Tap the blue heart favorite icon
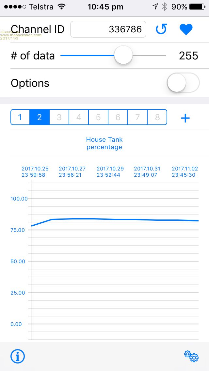The image size is (209, 371). [x=186, y=29]
